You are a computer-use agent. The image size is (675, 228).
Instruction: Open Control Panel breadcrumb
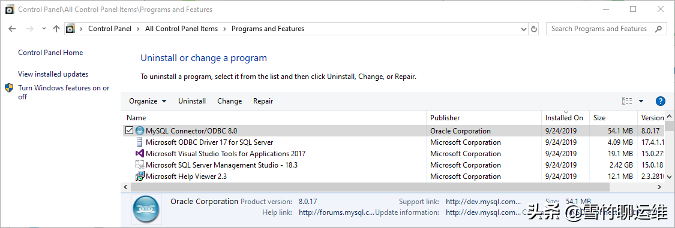tap(109, 29)
